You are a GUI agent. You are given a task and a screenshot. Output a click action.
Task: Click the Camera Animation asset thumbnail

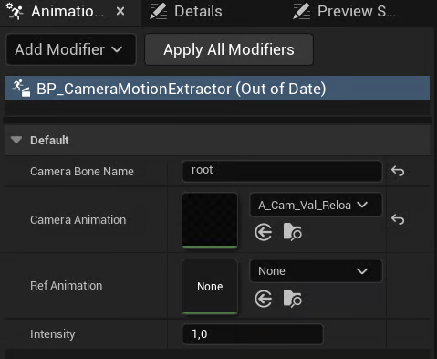(x=210, y=221)
